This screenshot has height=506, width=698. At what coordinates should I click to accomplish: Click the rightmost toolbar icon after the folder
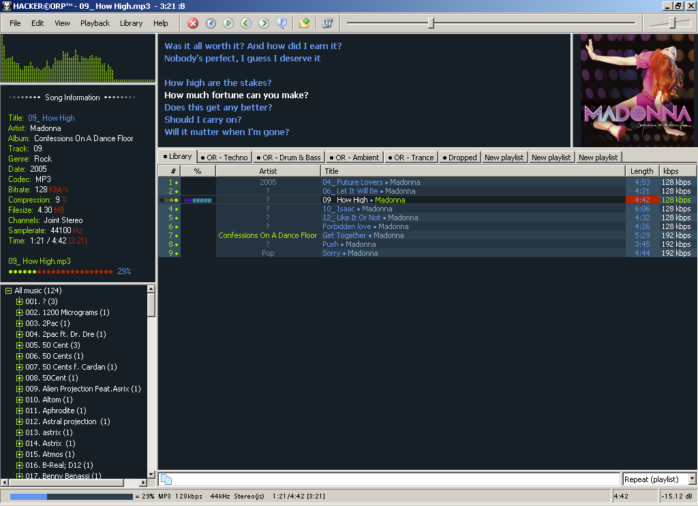coord(327,23)
